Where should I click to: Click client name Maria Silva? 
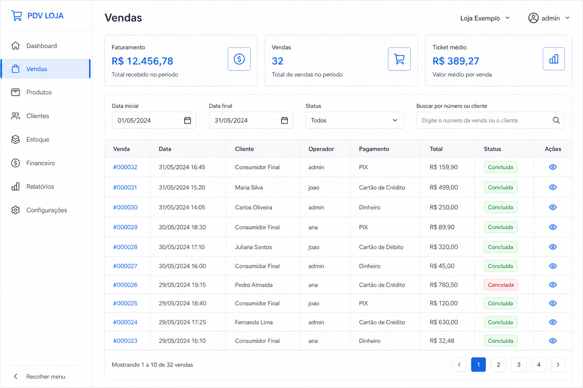(249, 187)
